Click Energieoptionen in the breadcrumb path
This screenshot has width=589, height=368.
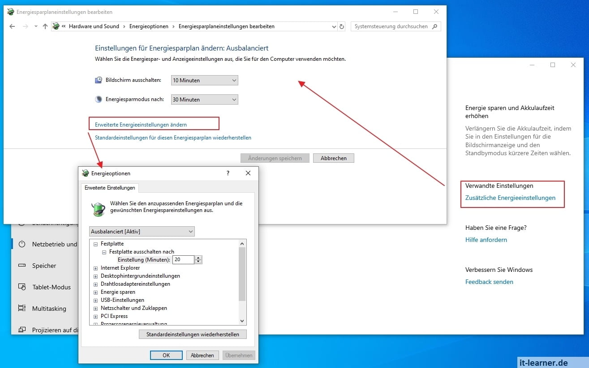pyautogui.click(x=149, y=26)
